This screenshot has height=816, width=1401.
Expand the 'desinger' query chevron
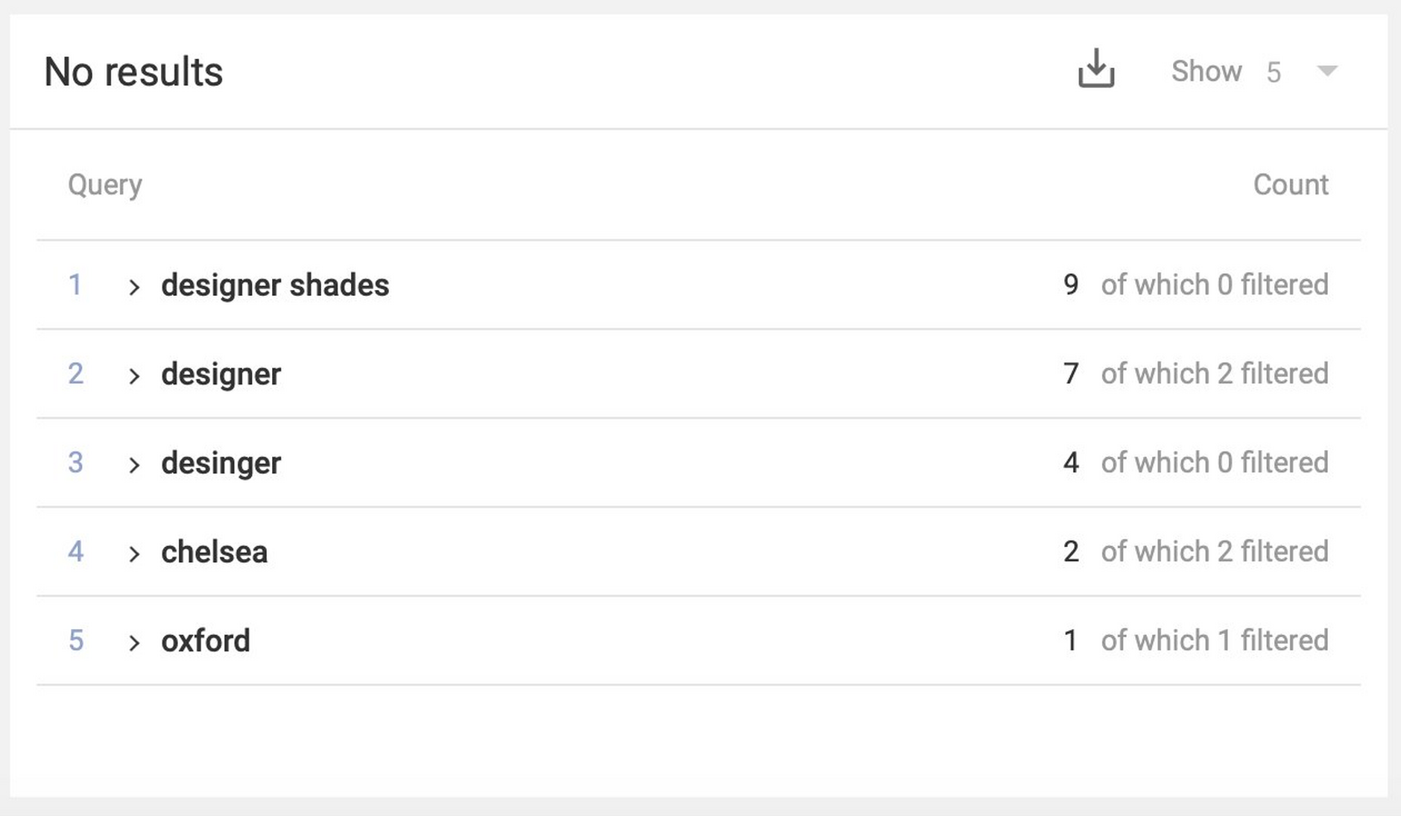point(134,465)
